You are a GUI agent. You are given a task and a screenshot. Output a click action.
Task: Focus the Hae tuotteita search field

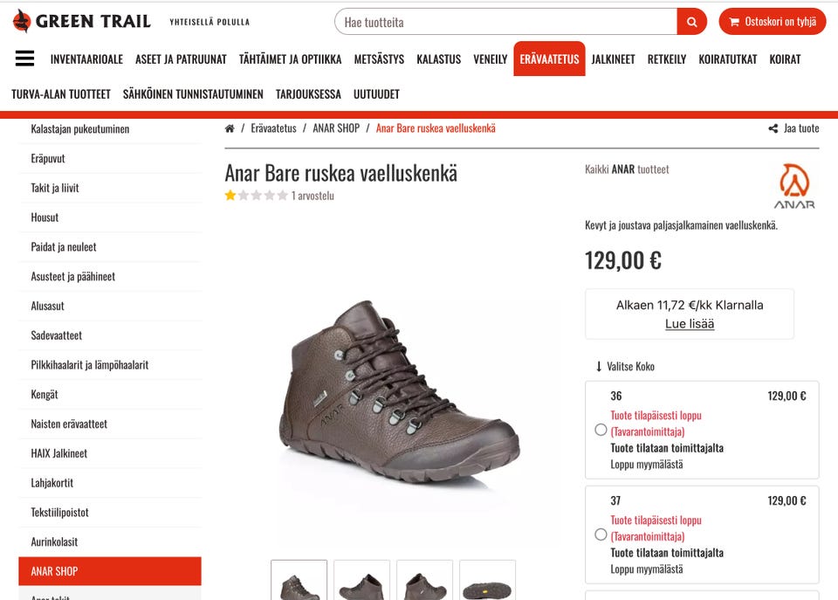[506, 22]
